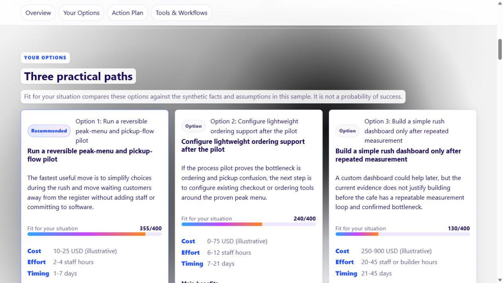Click the scrollbar down arrow
503x283 pixels.
[500, 280]
